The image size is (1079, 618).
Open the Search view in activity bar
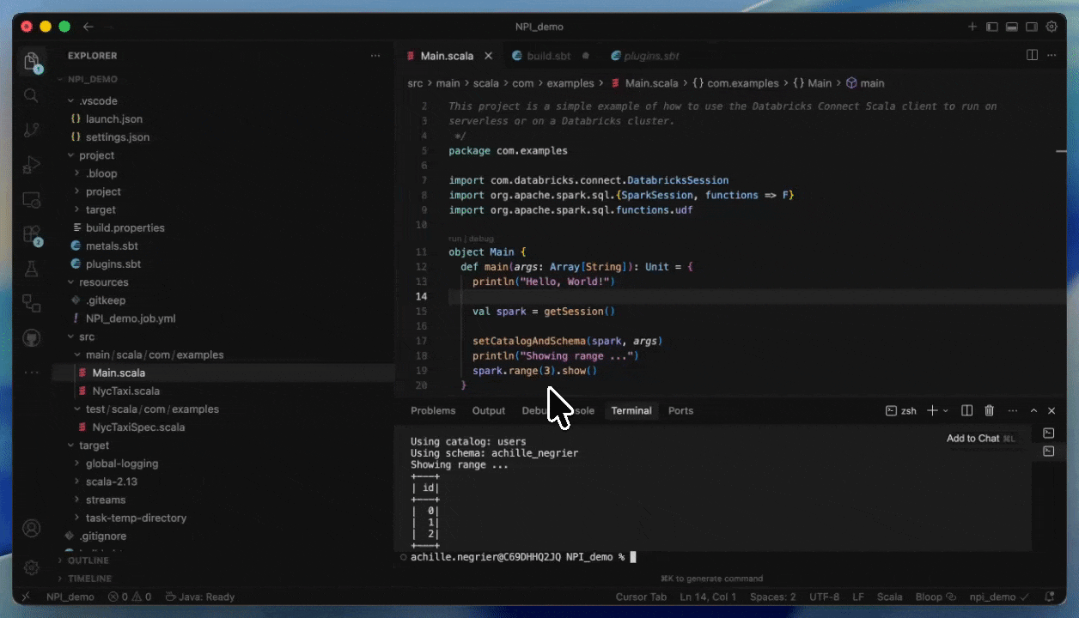32,95
